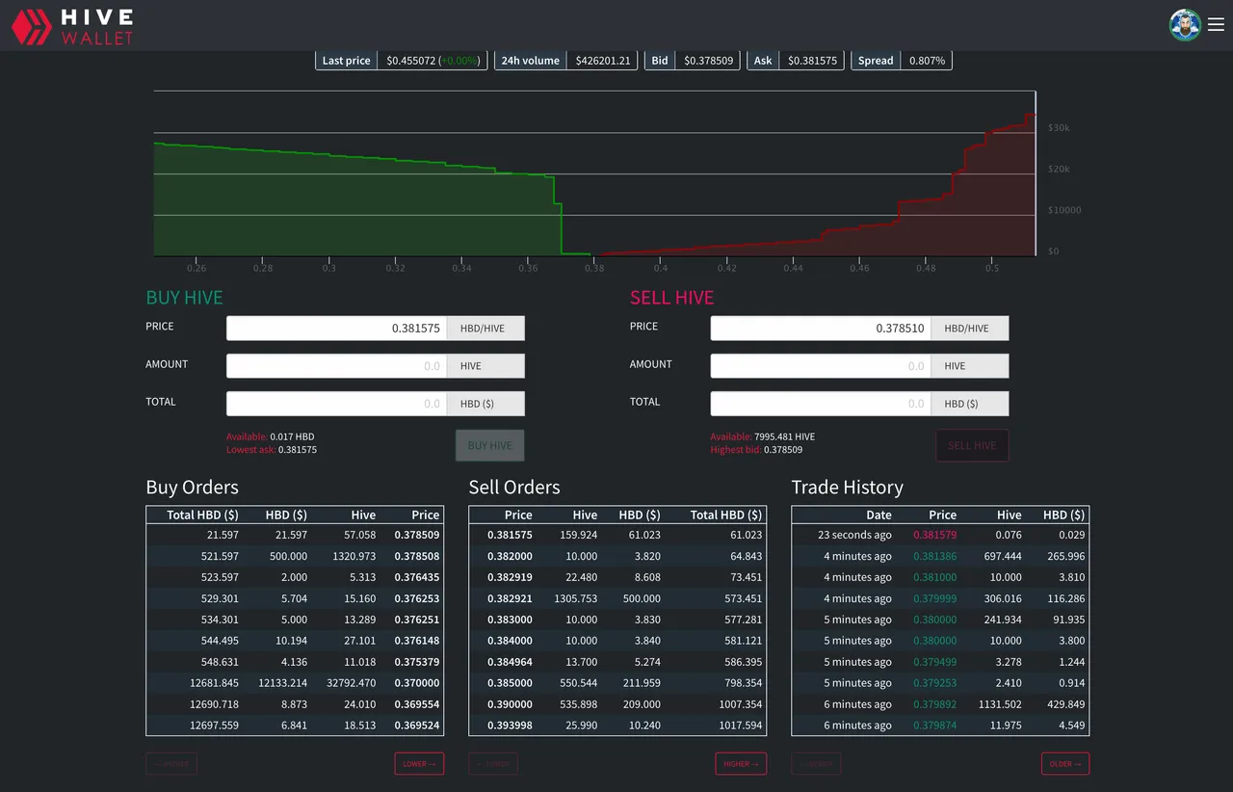Select buy order at price 0.375379
1233x792 pixels.
295,662
